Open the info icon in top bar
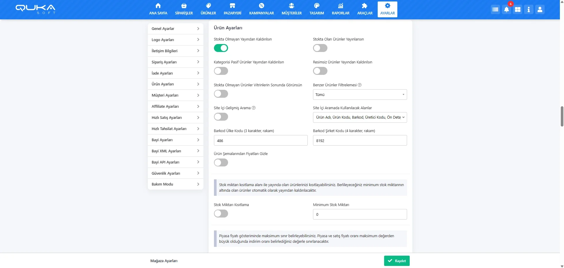The width and height of the screenshot is (564, 268). tap(528, 9)
